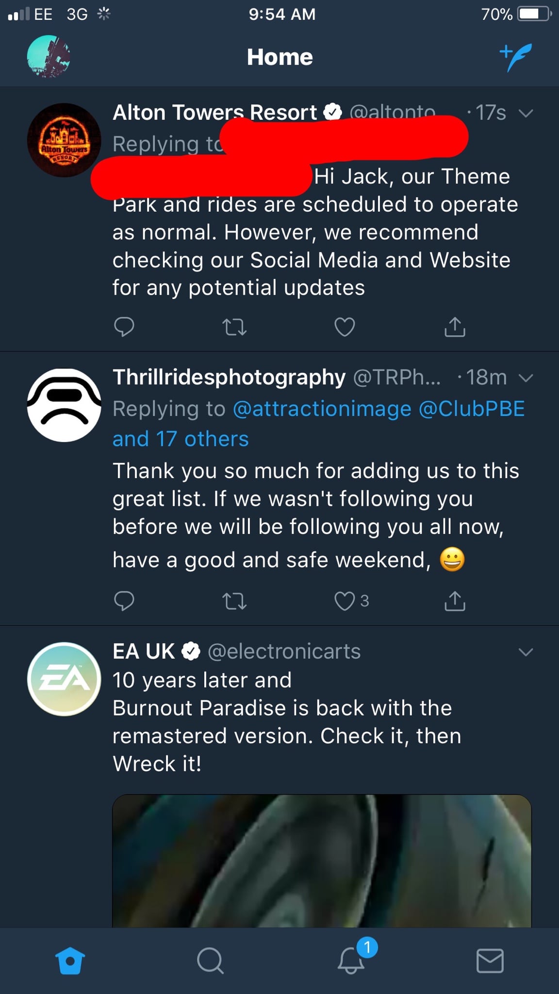This screenshot has width=559, height=994.
Task: Share the Thrillridesphotography tweet
Action: pos(455,601)
